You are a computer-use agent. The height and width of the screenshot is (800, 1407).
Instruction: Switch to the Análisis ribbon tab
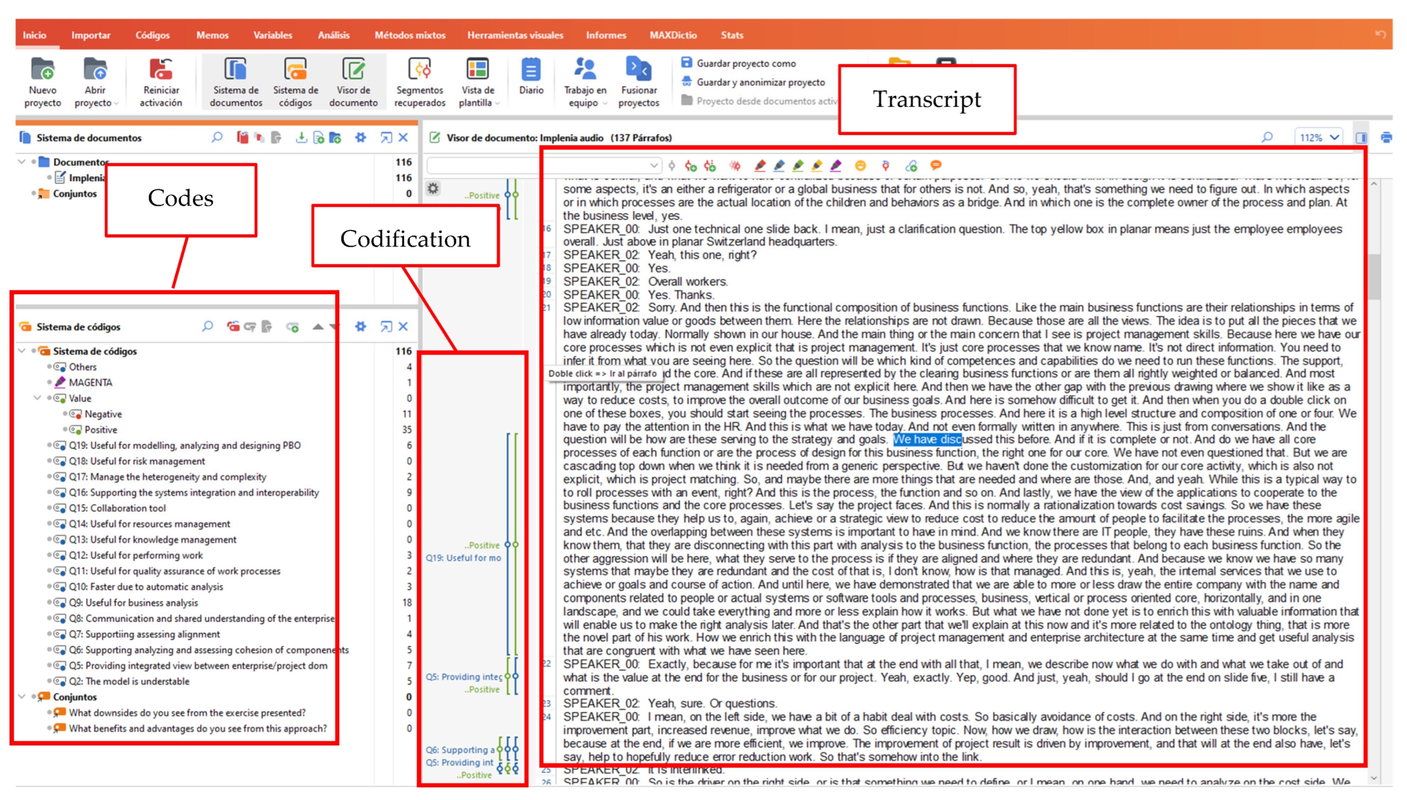coord(333,35)
